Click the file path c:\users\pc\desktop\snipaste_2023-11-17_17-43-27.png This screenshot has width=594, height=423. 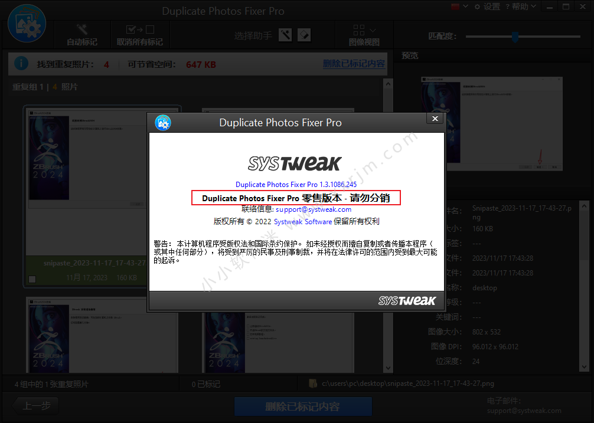tap(408, 383)
